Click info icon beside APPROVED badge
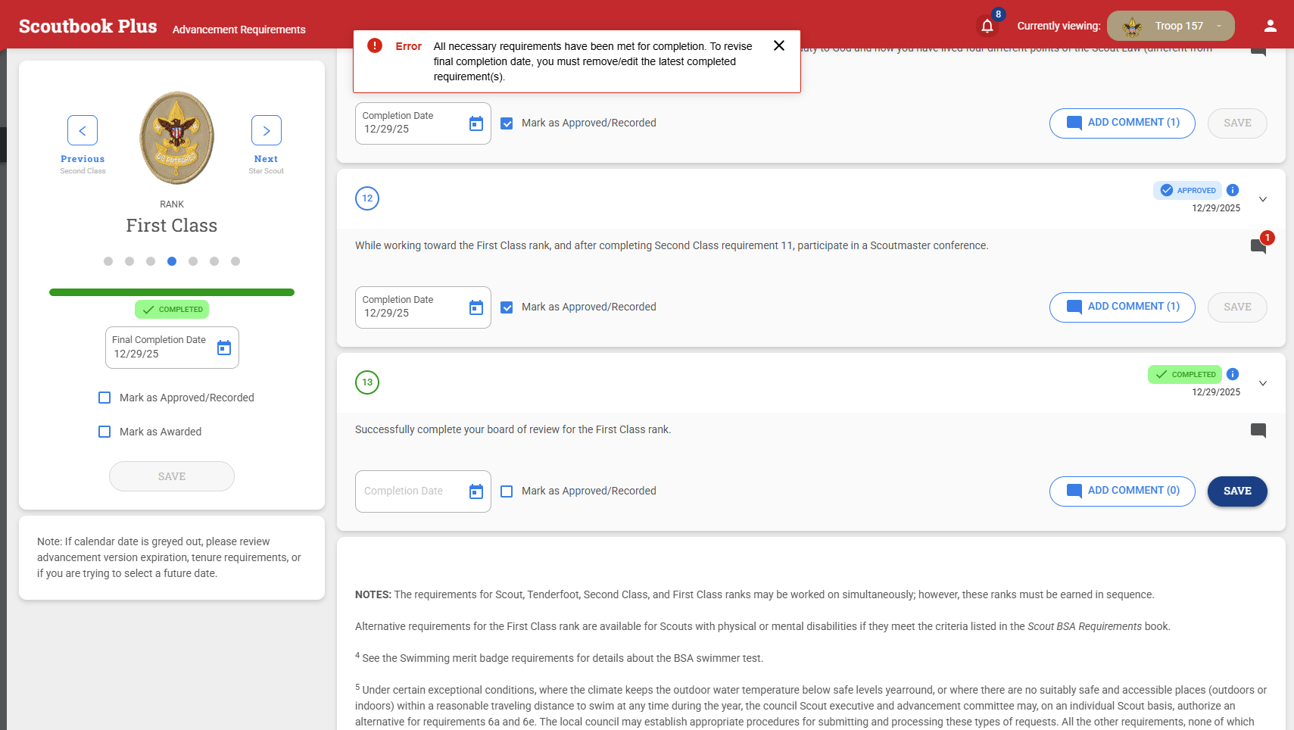 (x=1233, y=190)
